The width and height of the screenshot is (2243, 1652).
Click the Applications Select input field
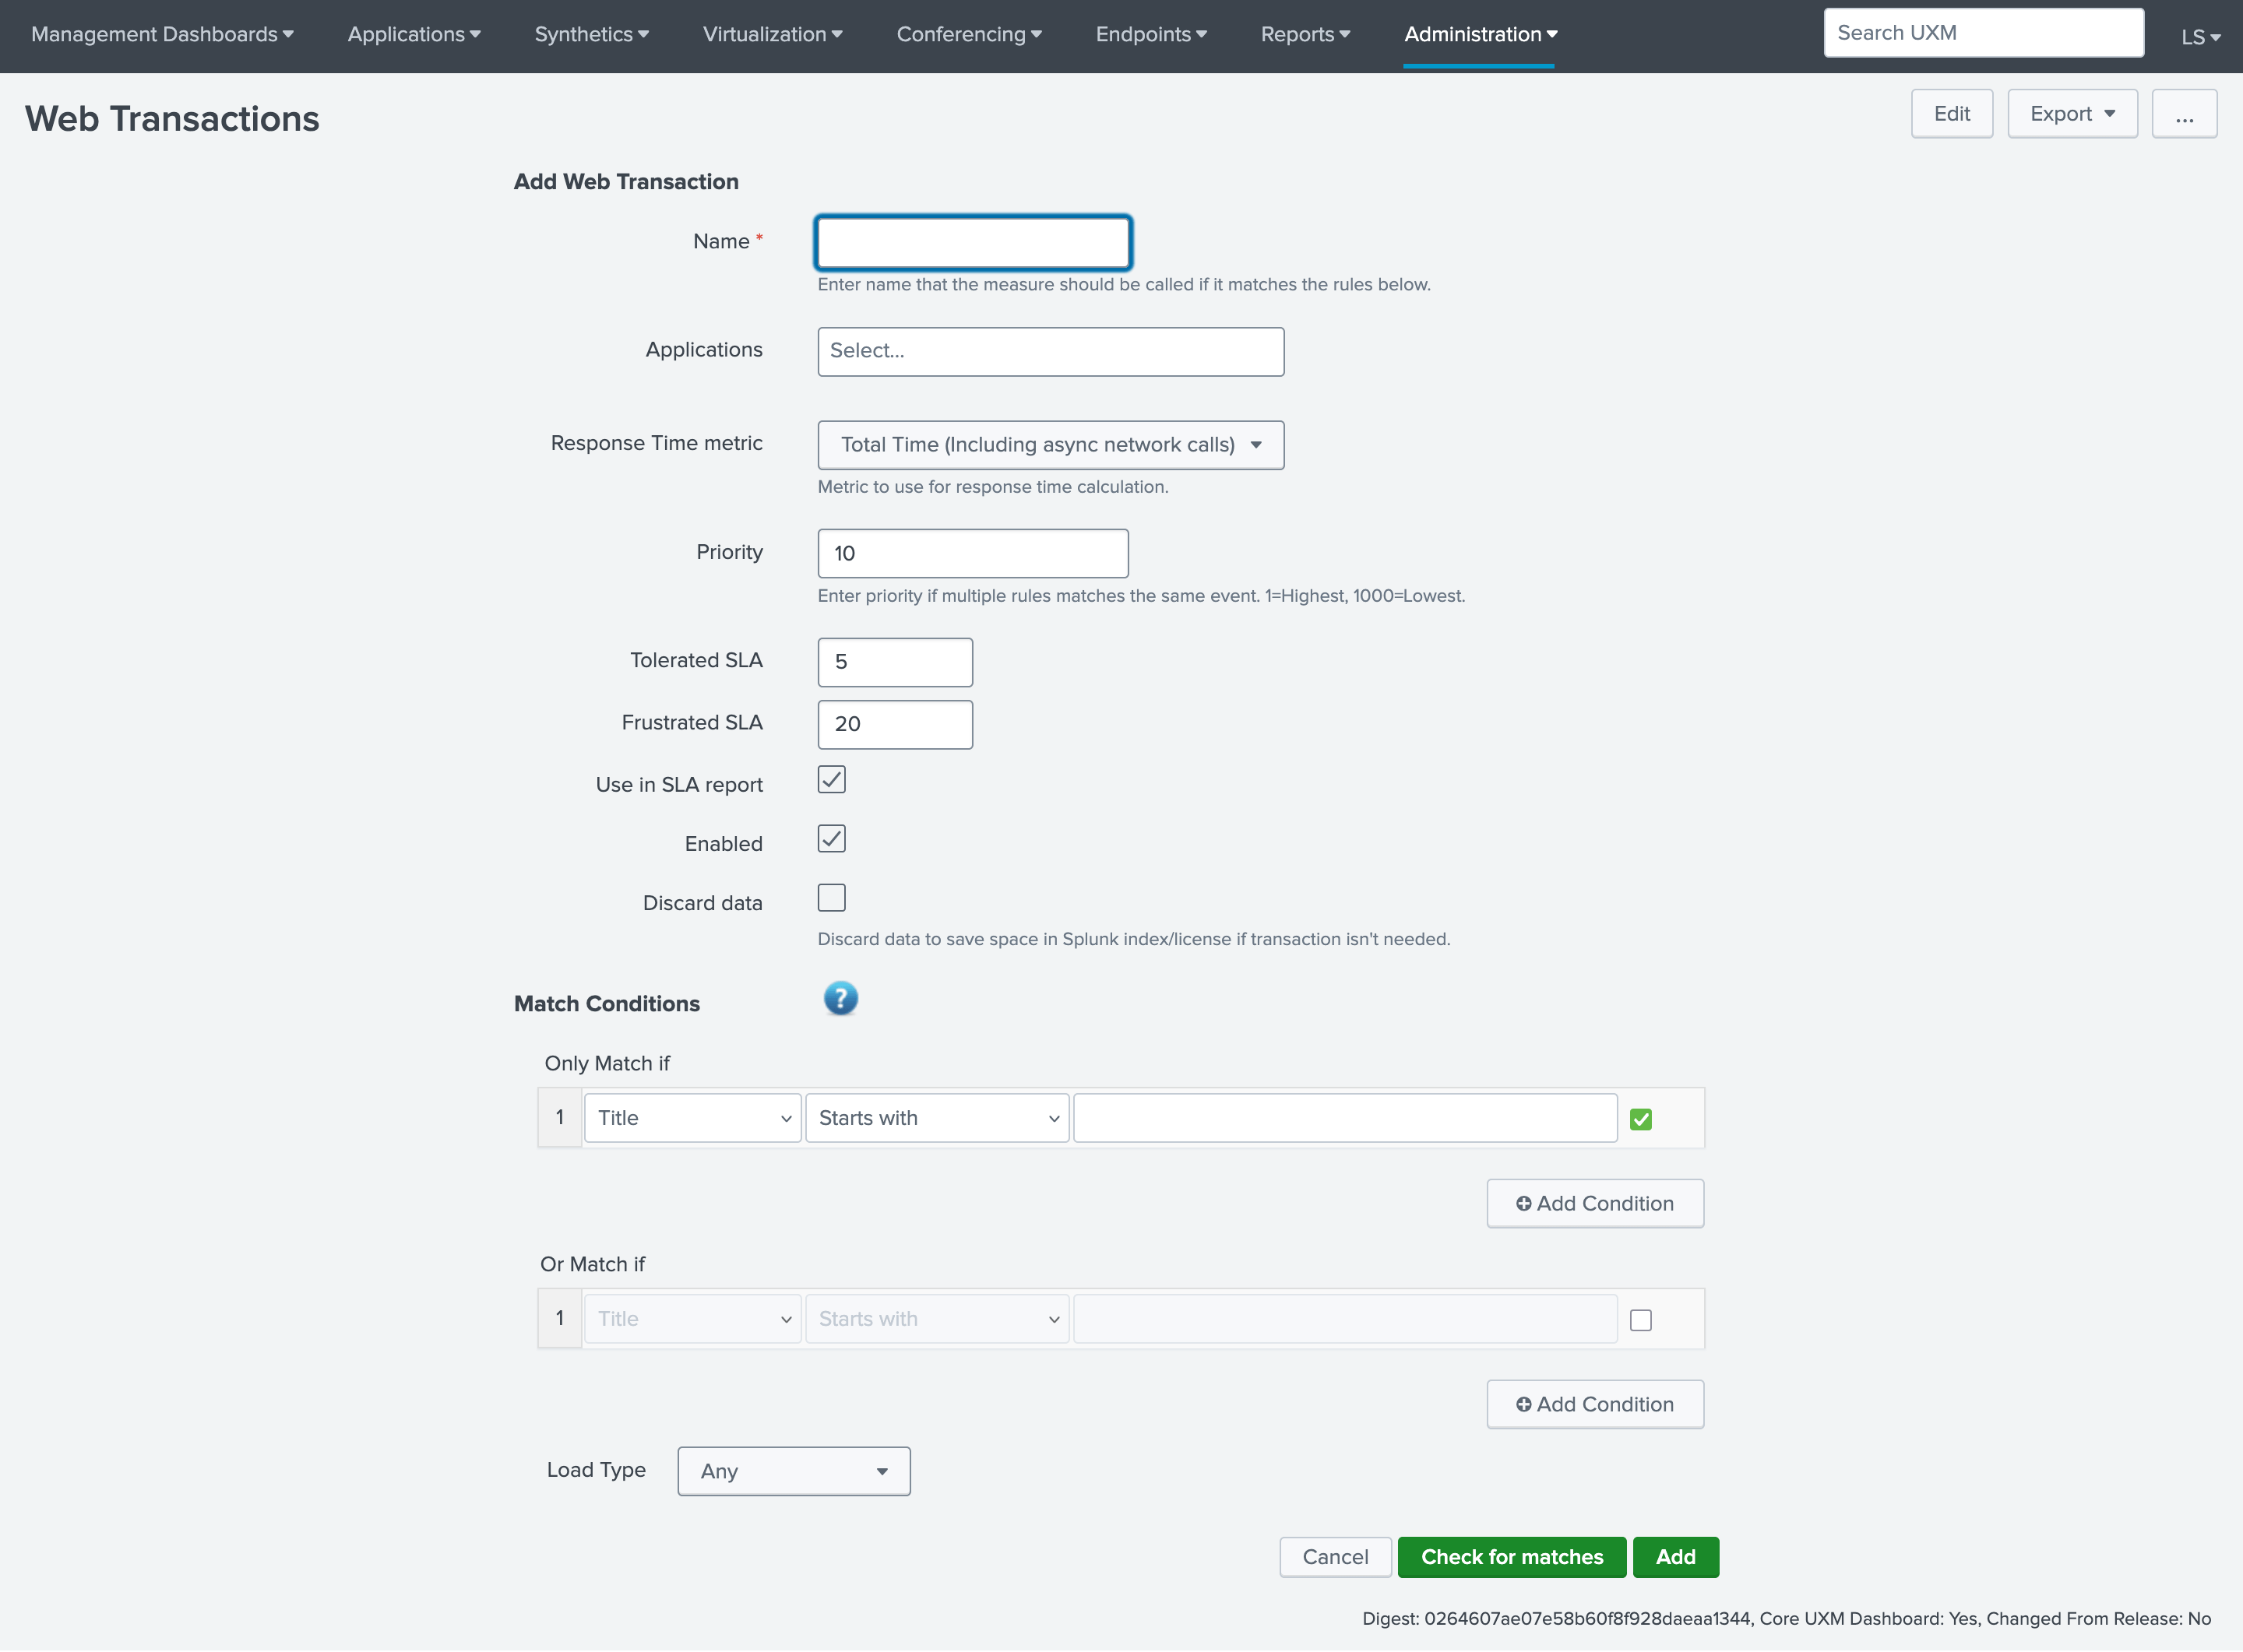pos(1051,351)
